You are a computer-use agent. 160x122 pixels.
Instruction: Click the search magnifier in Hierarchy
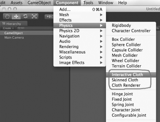19,28
